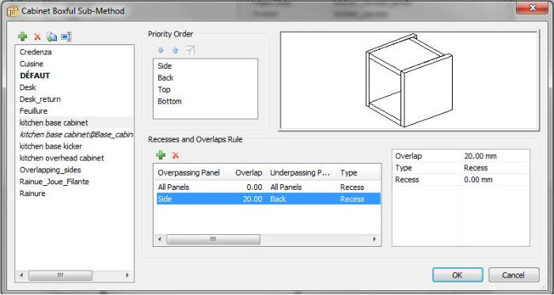Image resolution: width=554 pixels, height=295 pixels.
Task: Click the Cancel button
Action: coord(514,275)
